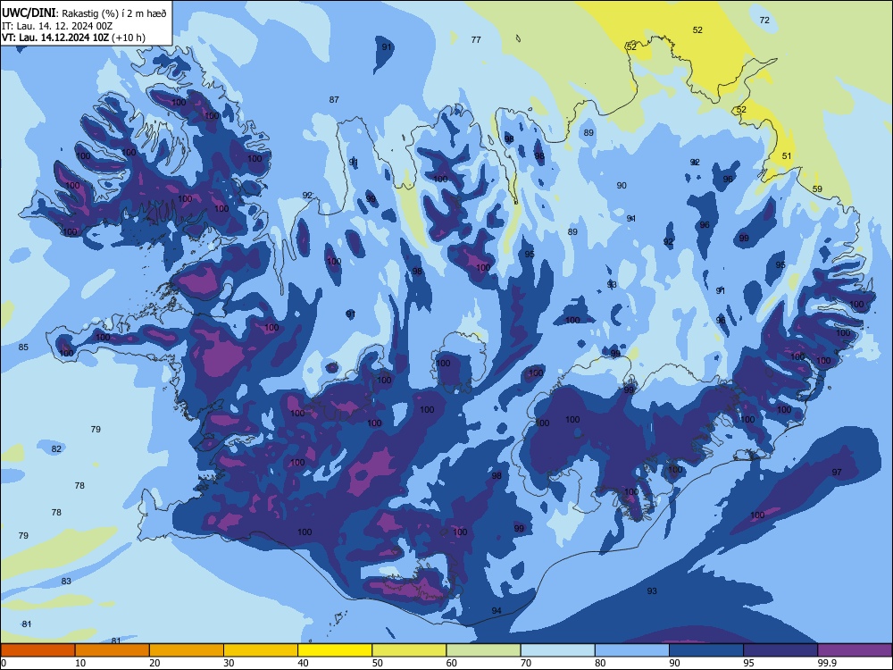Viewport: 893px width, 670px height.
Task: Click the '82' value in the western sea
Action: tap(56, 449)
